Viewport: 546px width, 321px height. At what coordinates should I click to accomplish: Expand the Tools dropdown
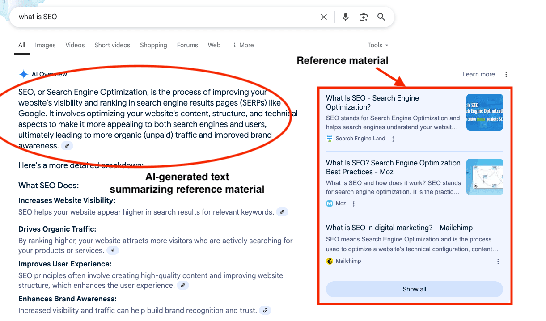[377, 45]
